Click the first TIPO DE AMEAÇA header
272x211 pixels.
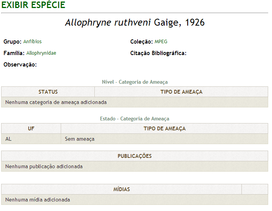(181, 92)
